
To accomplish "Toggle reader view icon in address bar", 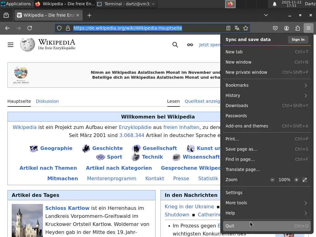I will (x=228, y=28).
